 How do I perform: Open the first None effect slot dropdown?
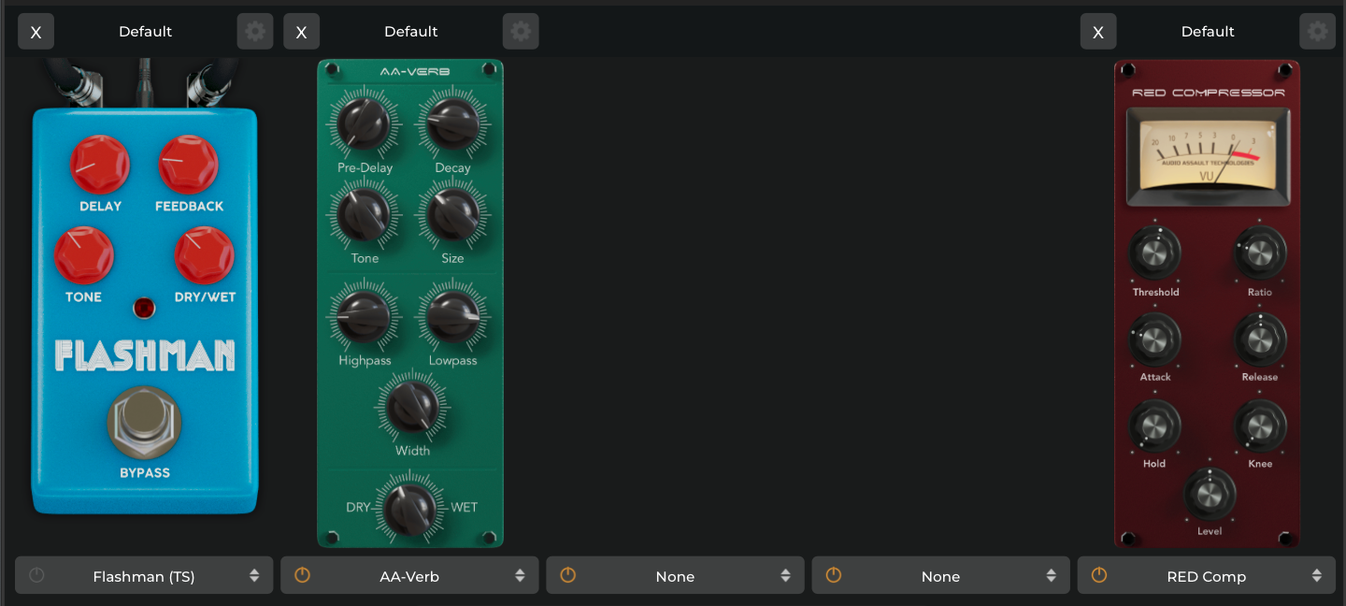point(675,576)
